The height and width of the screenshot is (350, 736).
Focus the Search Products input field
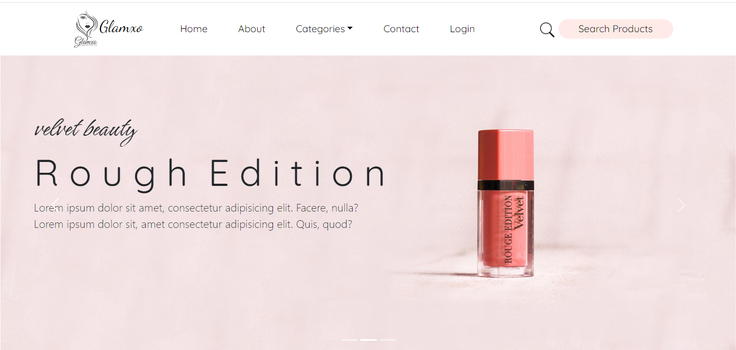coord(615,29)
